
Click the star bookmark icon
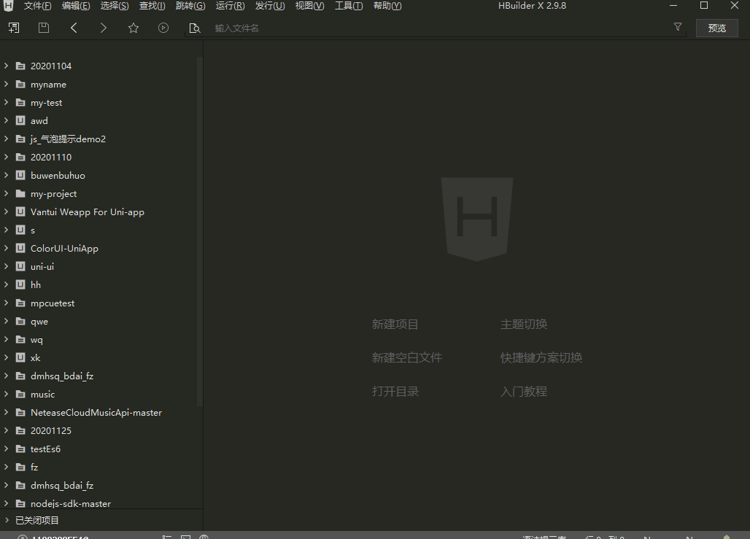point(134,28)
